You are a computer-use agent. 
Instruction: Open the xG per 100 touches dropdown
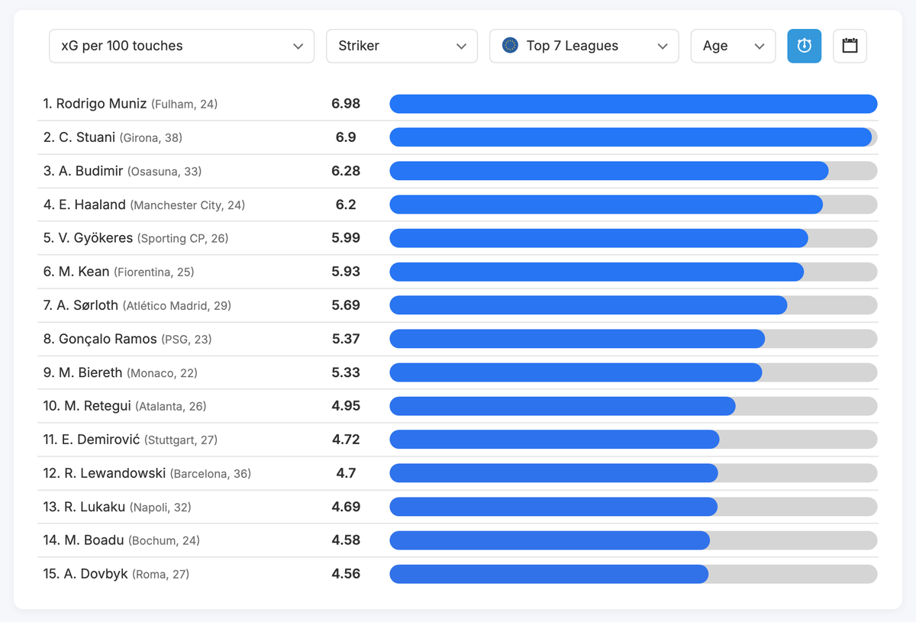[x=182, y=46]
